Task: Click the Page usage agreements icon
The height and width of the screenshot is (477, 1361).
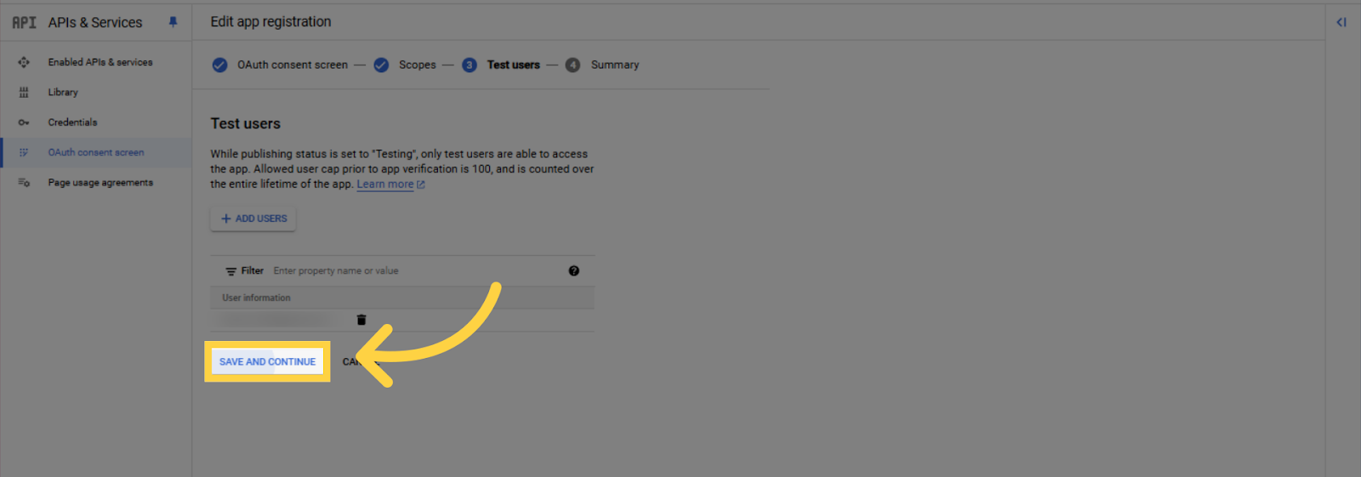Action: pyautogui.click(x=24, y=183)
